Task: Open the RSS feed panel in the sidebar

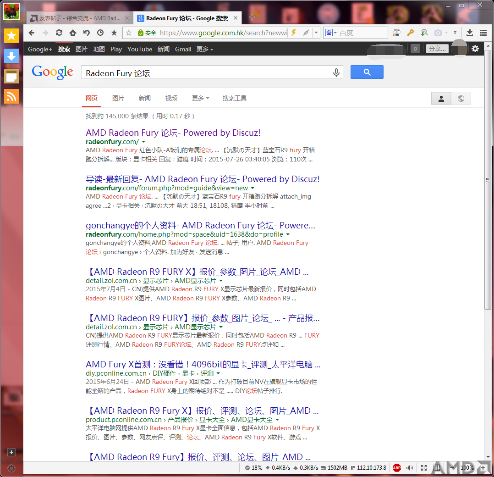Action: (11, 96)
